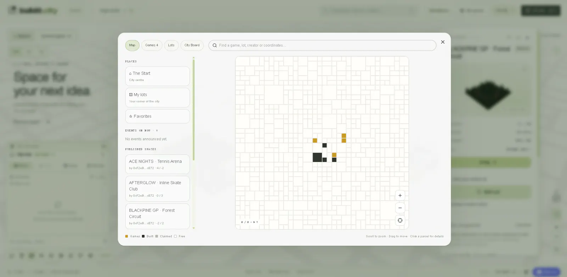This screenshot has height=277, width=567.
Task: Select the Lots tab
Action: [171, 45]
